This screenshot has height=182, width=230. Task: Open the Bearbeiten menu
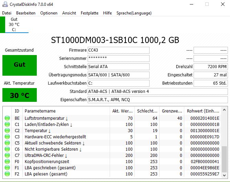(x=26, y=13)
